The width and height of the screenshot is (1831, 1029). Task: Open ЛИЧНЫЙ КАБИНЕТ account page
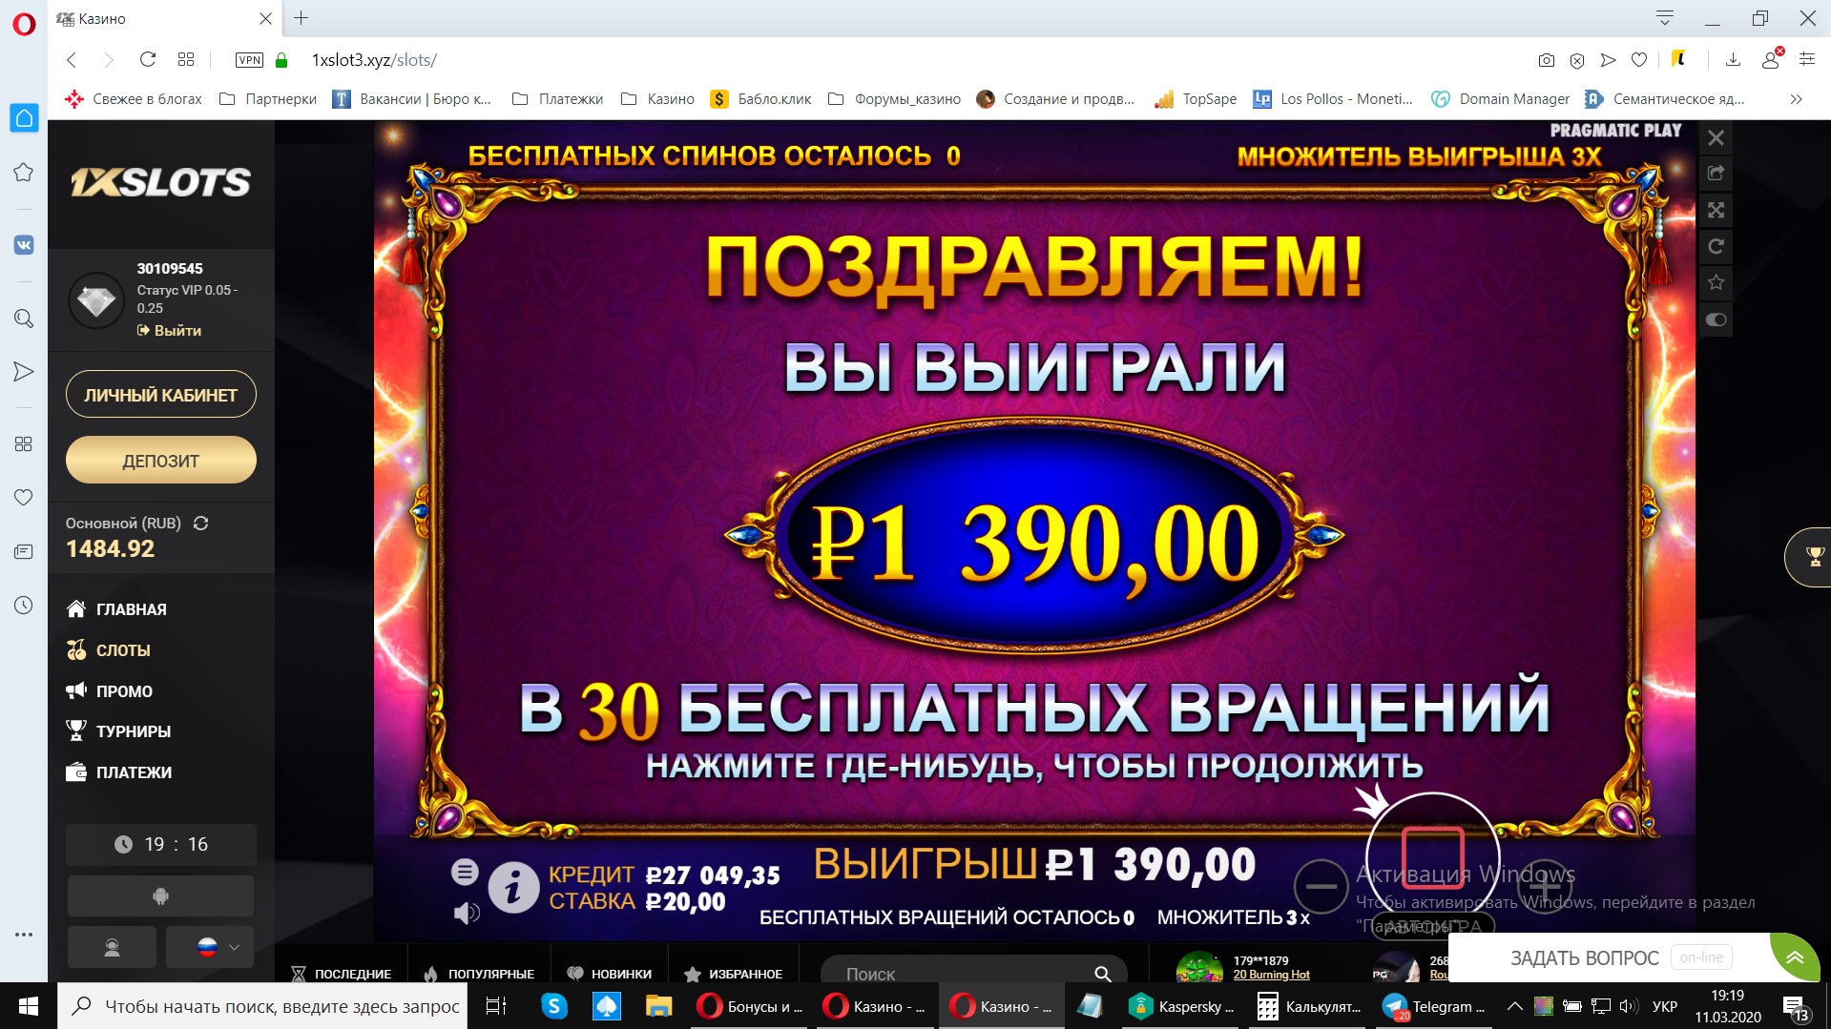point(160,394)
